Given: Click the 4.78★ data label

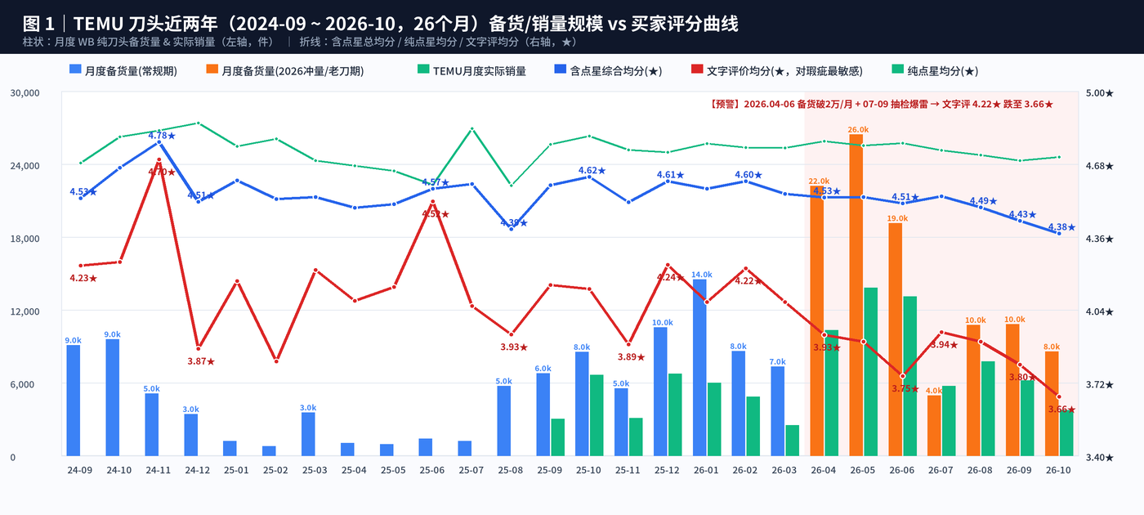Looking at the screenshot, I should coord(162,136).
